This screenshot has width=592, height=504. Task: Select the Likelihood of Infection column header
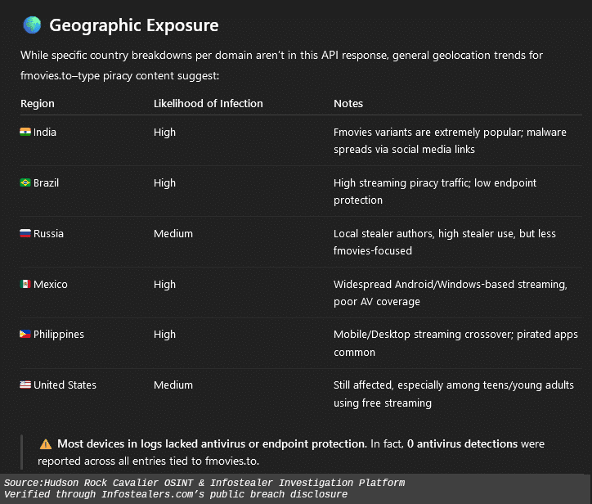click(209, 104)
